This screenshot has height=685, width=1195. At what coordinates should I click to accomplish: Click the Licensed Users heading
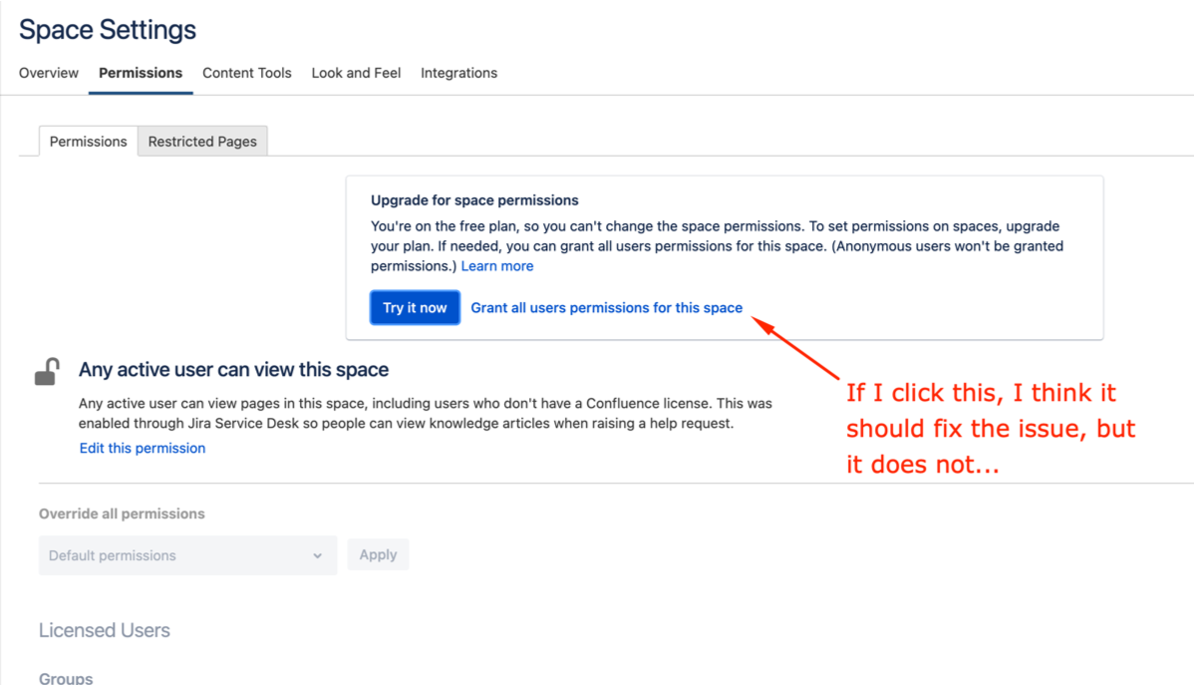(x=105, y=630)
